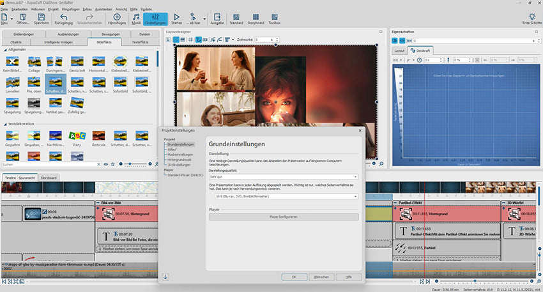Open the Ausgabe export icon

[217, 19]
